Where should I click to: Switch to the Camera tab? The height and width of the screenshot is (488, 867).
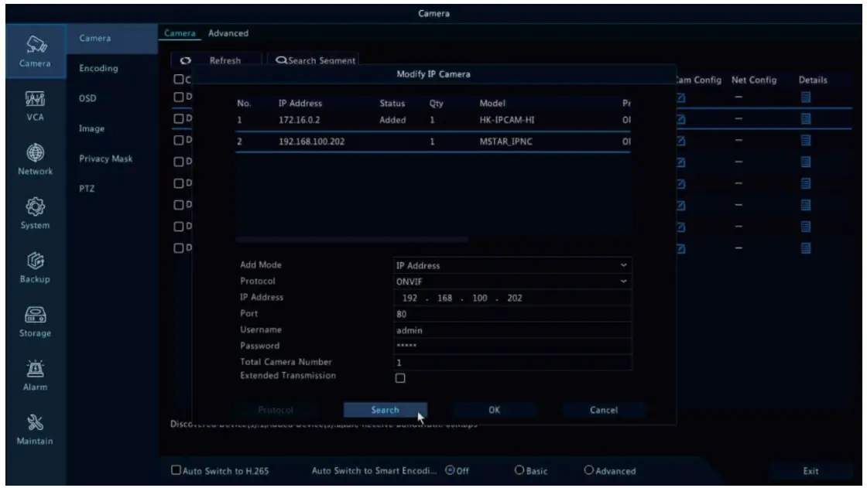(180, 33)
